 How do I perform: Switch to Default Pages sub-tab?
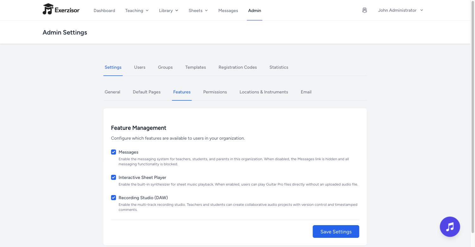click(147, 92)
